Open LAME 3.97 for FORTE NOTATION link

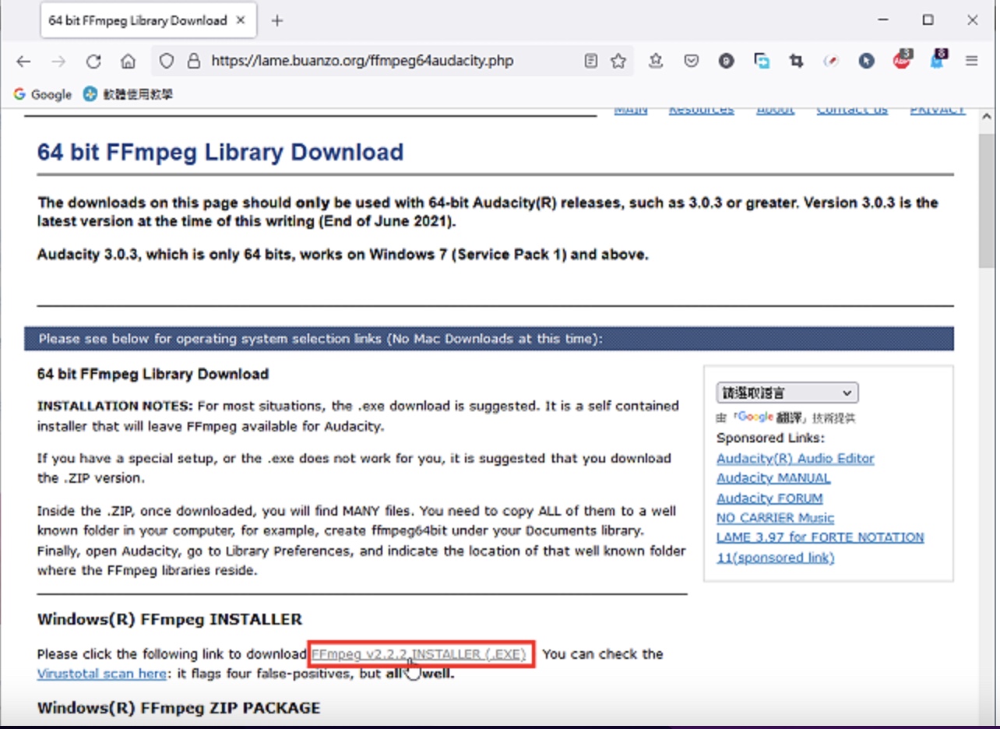[820, 537]
